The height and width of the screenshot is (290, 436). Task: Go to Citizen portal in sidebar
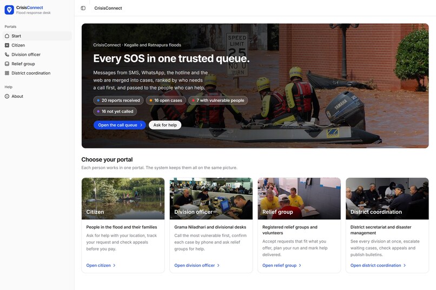point(37,45)
